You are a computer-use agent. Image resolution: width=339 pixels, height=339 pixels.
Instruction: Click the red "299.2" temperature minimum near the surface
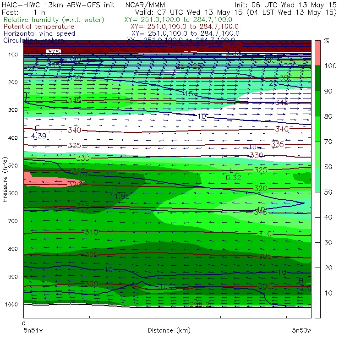coord(199,304)
